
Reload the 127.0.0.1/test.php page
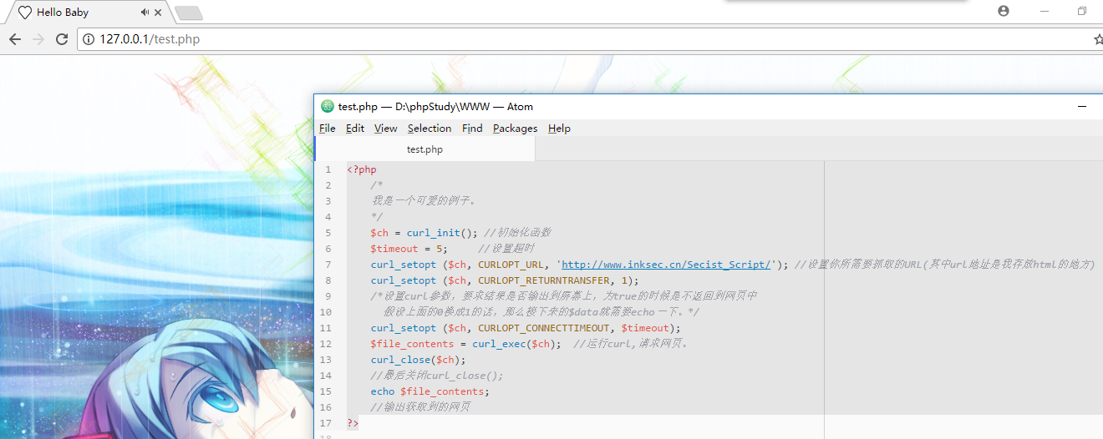point(62,39)
